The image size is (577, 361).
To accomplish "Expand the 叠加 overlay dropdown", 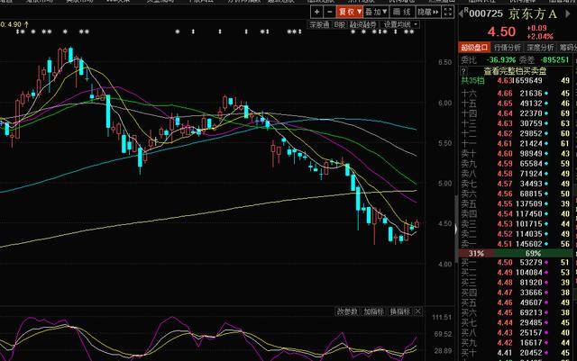I will 378,13.
